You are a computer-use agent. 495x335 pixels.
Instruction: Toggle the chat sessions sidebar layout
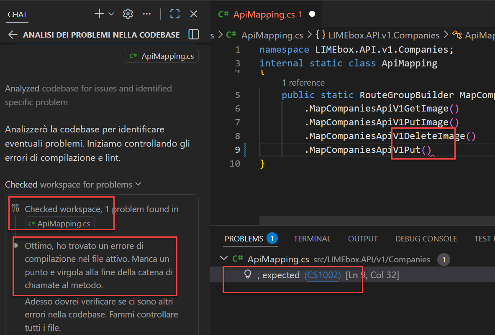point(193,34)
